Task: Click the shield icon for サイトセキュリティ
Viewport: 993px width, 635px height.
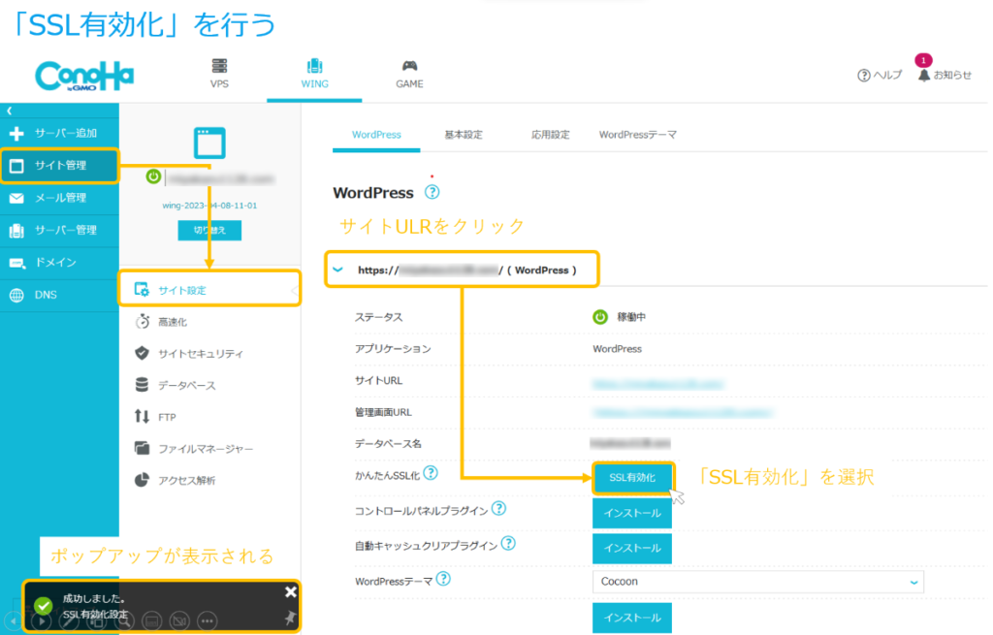Action: tap(142, 353)
